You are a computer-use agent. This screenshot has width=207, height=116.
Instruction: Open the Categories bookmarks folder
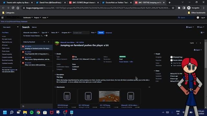point(8,13)
